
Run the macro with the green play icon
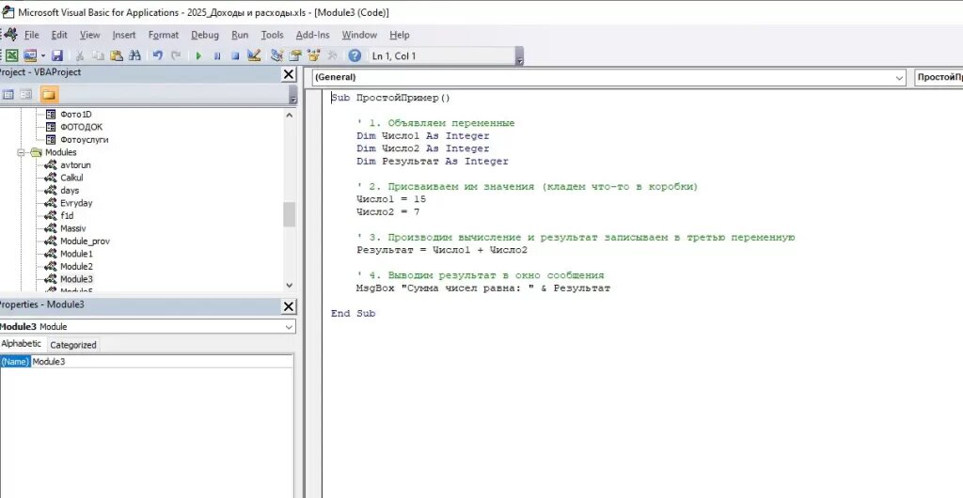click(x=198, y=55)
